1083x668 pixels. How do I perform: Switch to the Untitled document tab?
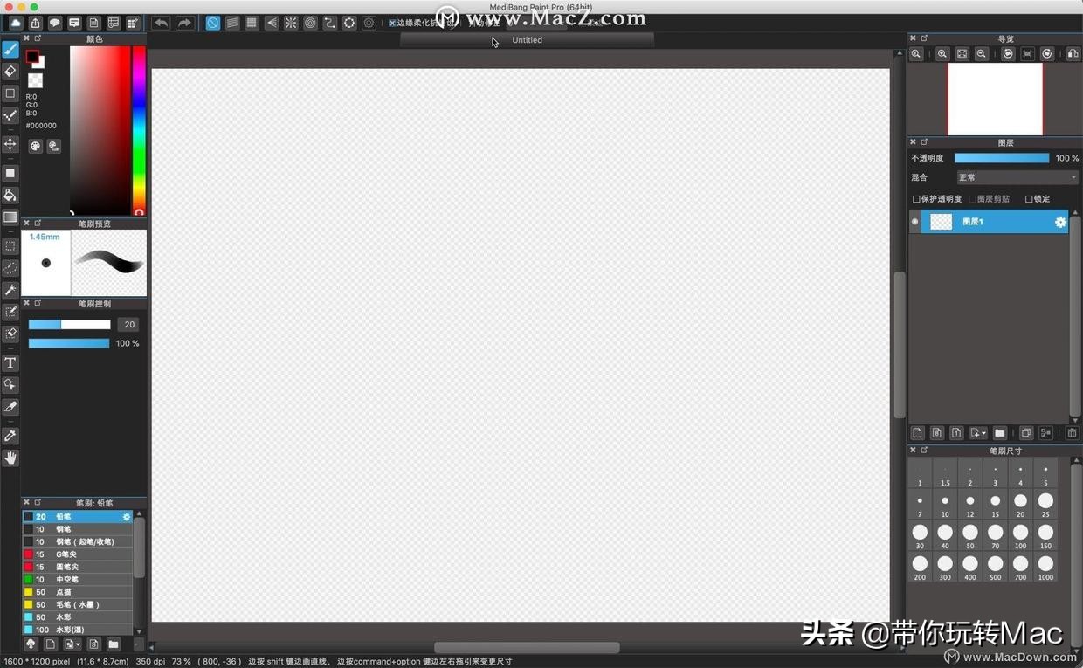tap(527, 39)
